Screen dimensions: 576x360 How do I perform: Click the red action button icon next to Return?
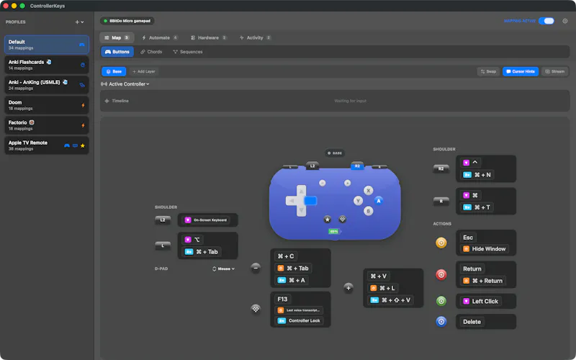[x=441, y=274]
